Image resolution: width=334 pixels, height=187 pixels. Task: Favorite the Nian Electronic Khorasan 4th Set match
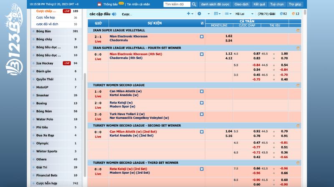tap(202, 54)
